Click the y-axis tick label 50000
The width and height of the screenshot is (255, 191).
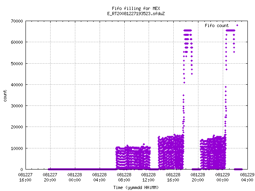click(17, 64)
